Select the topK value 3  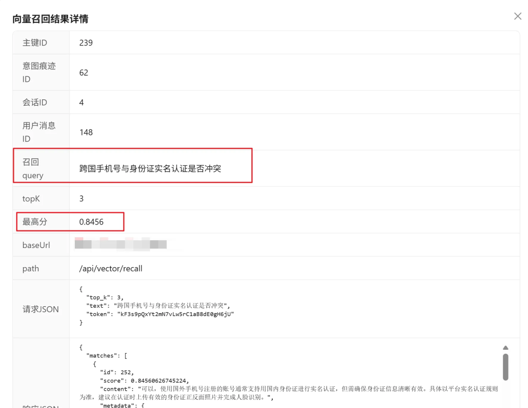point(82,199)
